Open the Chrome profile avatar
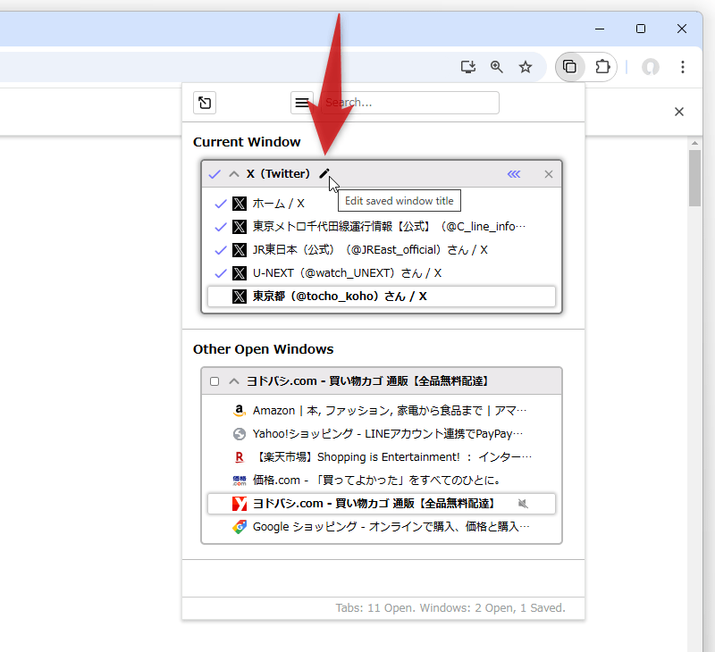 [651, 67]
